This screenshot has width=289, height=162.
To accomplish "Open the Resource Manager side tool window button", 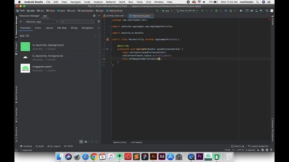I will [16, 27].
